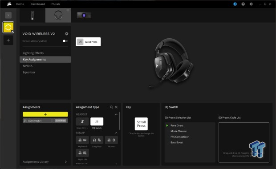Choose Lang Keys remap icon
Screen dimensions: 276x169
click(97, 140)
